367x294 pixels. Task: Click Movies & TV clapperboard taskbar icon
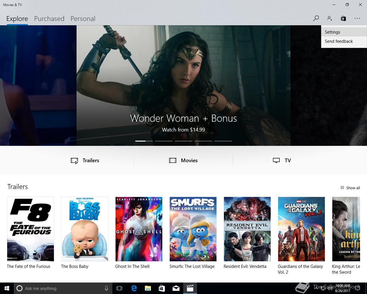coord(190,288)
